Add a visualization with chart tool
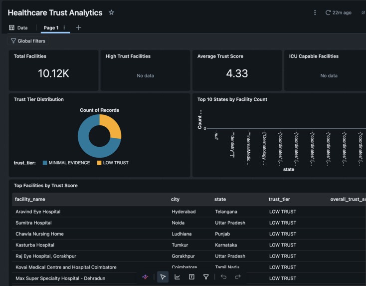The width and height of the screenshot is (366, 286). coord(177,277)
